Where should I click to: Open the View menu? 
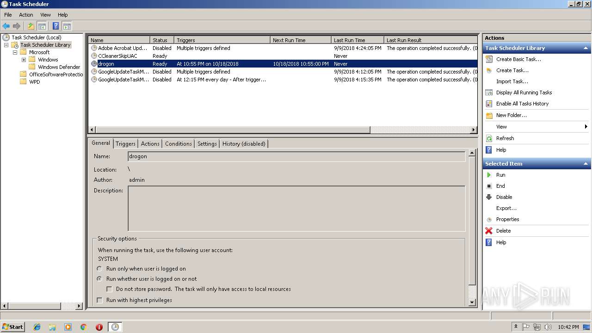click(45, 15)
